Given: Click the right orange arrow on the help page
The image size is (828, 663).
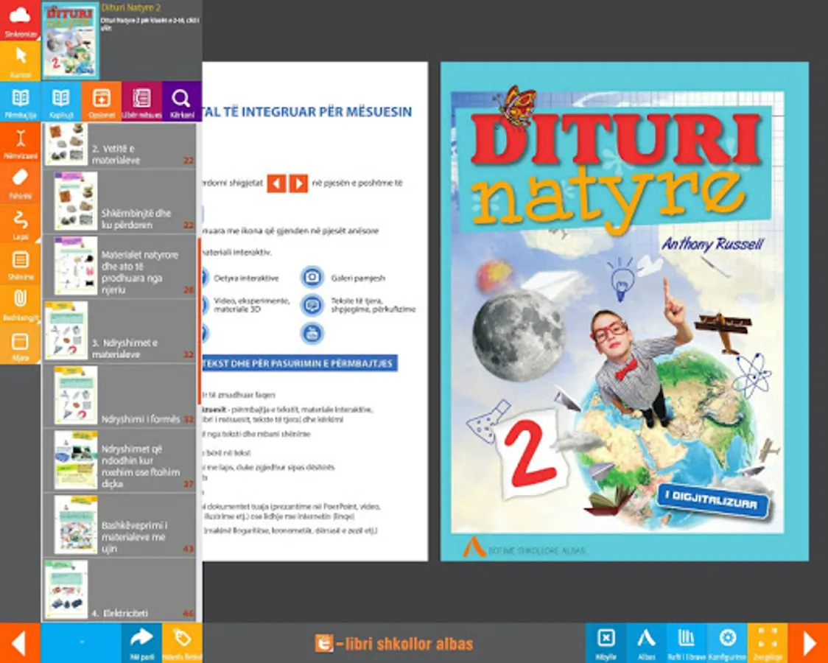Looking at the screenshot, I should [298, 183].
